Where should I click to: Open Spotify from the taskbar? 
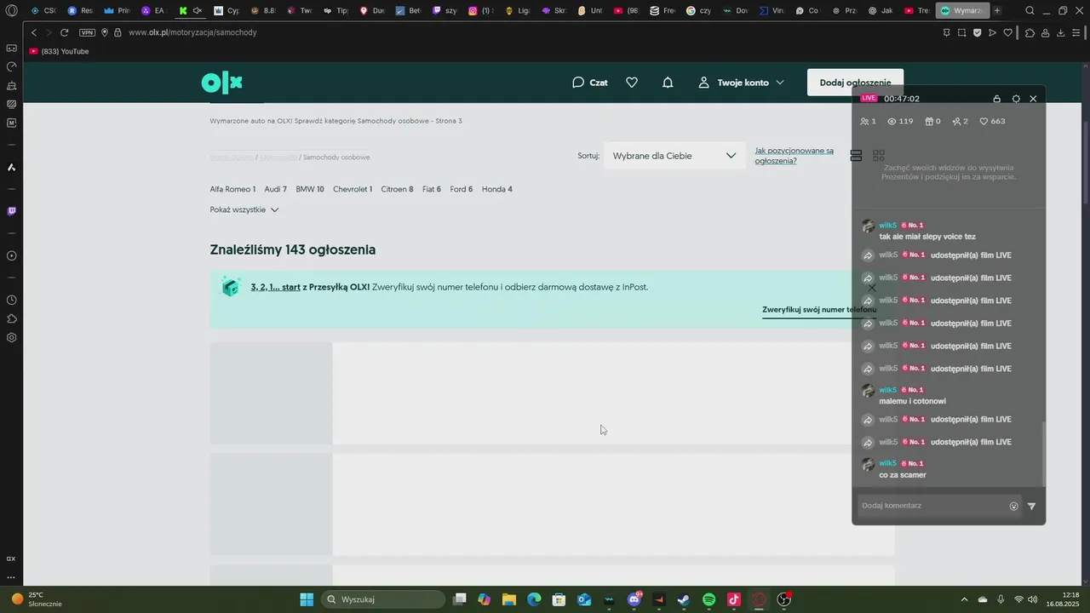[709, 599]
